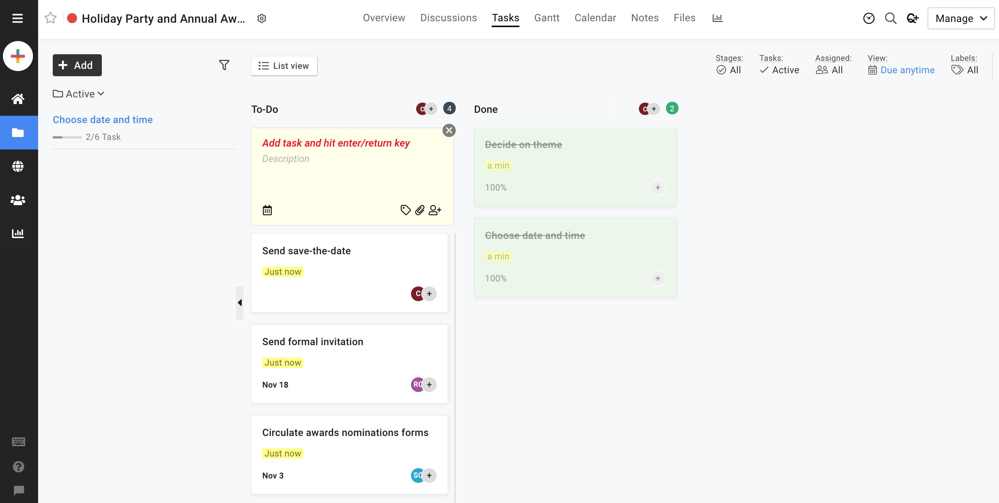
Task: Click the assign user icon on new task
Action: coord(435,210)
